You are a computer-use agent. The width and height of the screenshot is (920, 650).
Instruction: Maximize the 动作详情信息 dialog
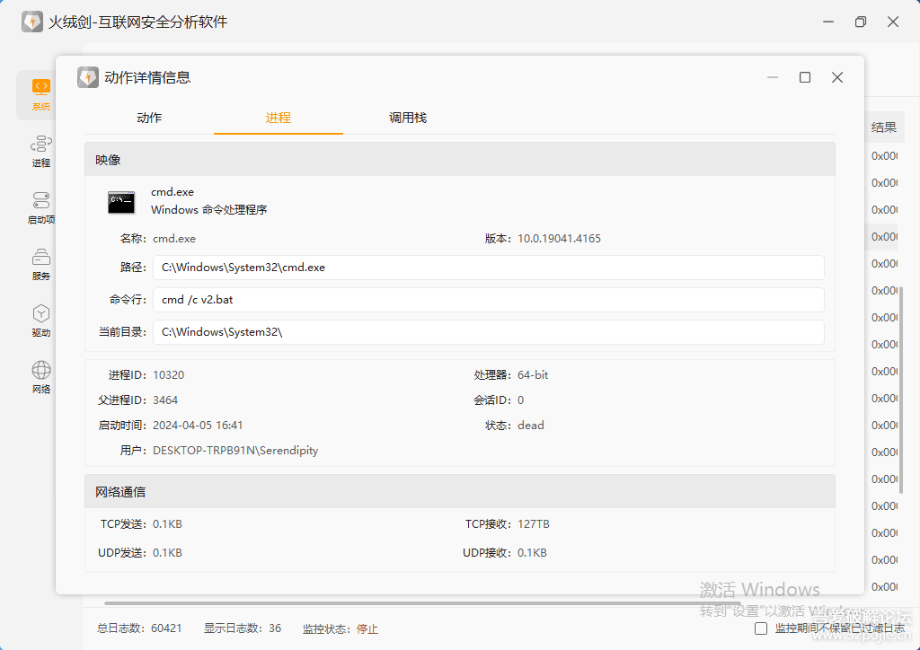coord(805,77)
